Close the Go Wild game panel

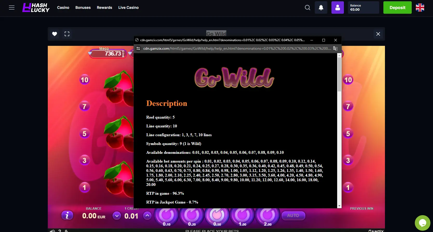378,34
